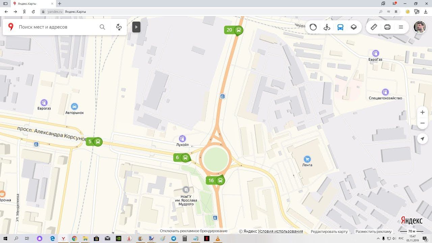Go back in browser history
The width and height of the screenshot is (432, 243).
pos(6,11)
